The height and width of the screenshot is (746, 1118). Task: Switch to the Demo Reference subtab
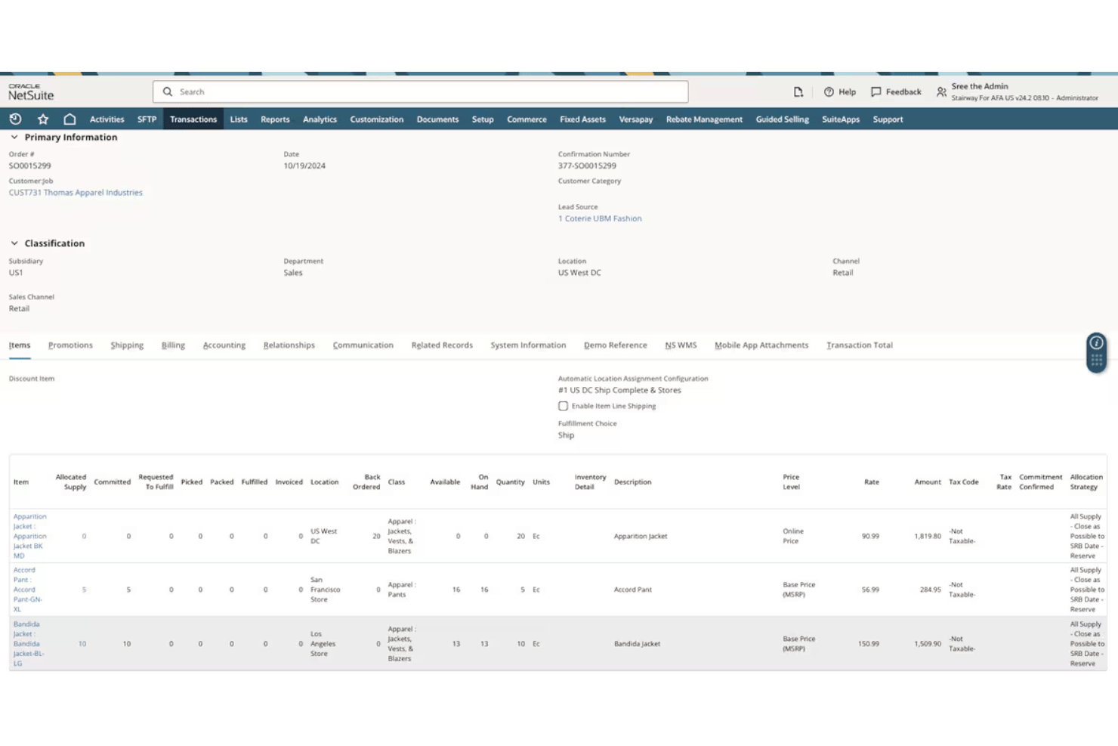point(616,345)
